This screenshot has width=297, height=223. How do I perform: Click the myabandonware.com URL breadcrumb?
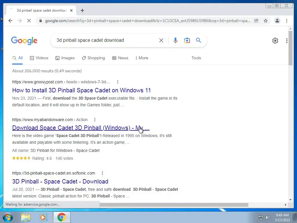point(50,120)
